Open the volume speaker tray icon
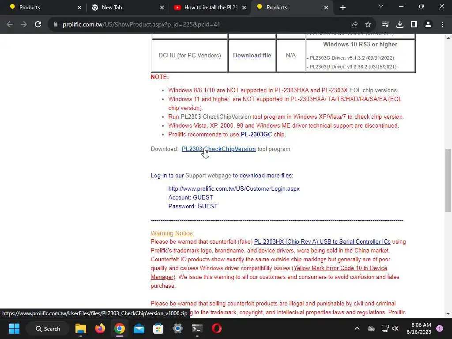The height and width of the screenshot is (339, 452). (x=395, y=328)
